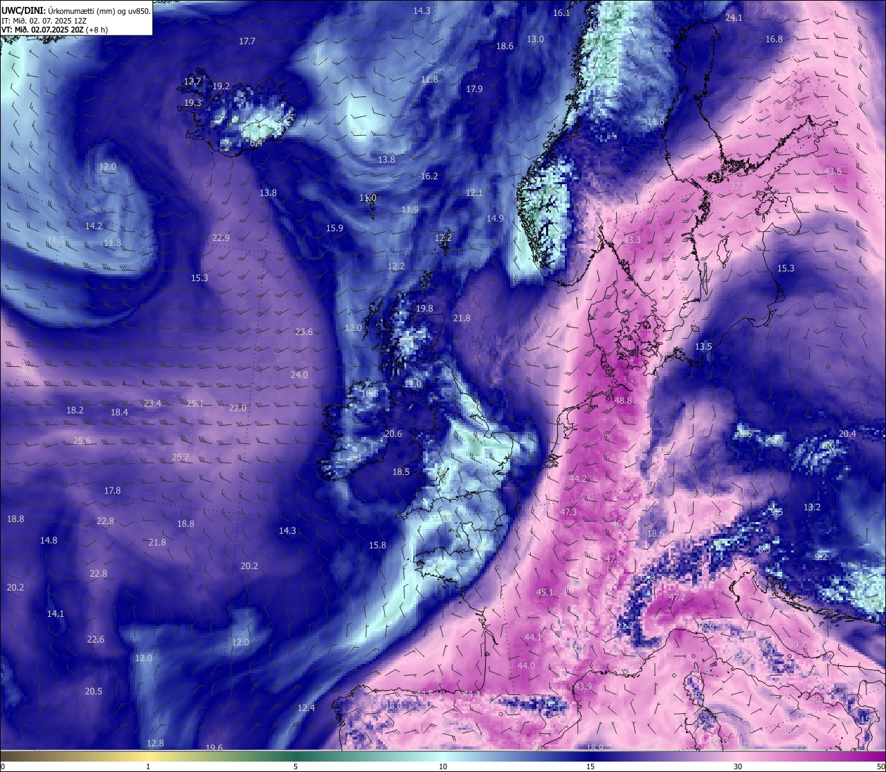
Task: Click the 16.2 value on the map
Action: click(429, 177)
